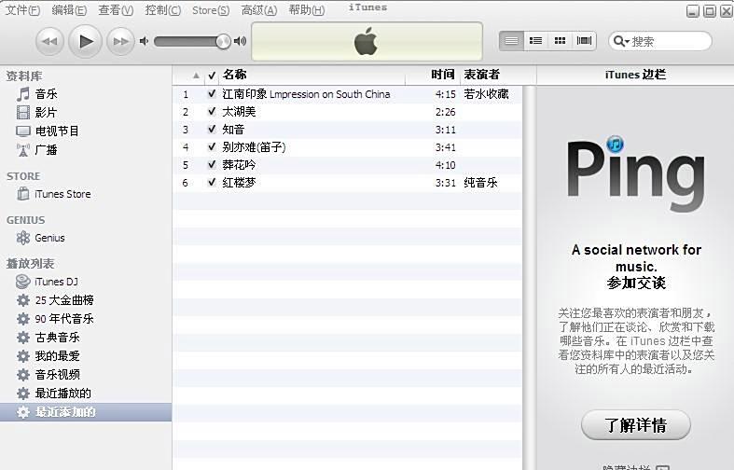Select track 别亦难(笛子)
The image size is (734, 470).
click(x=347, y=147)
